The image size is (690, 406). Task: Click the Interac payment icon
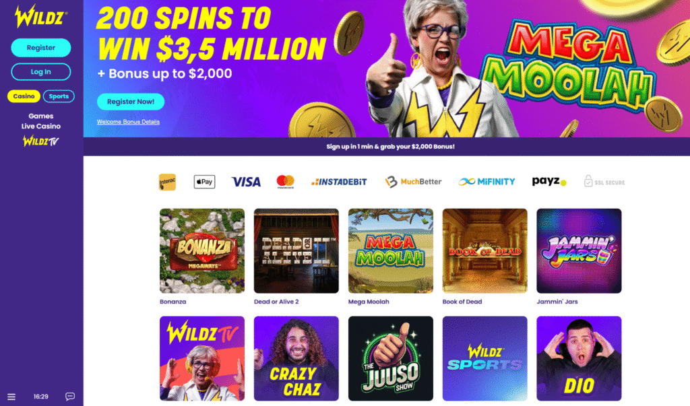(167, 182)
